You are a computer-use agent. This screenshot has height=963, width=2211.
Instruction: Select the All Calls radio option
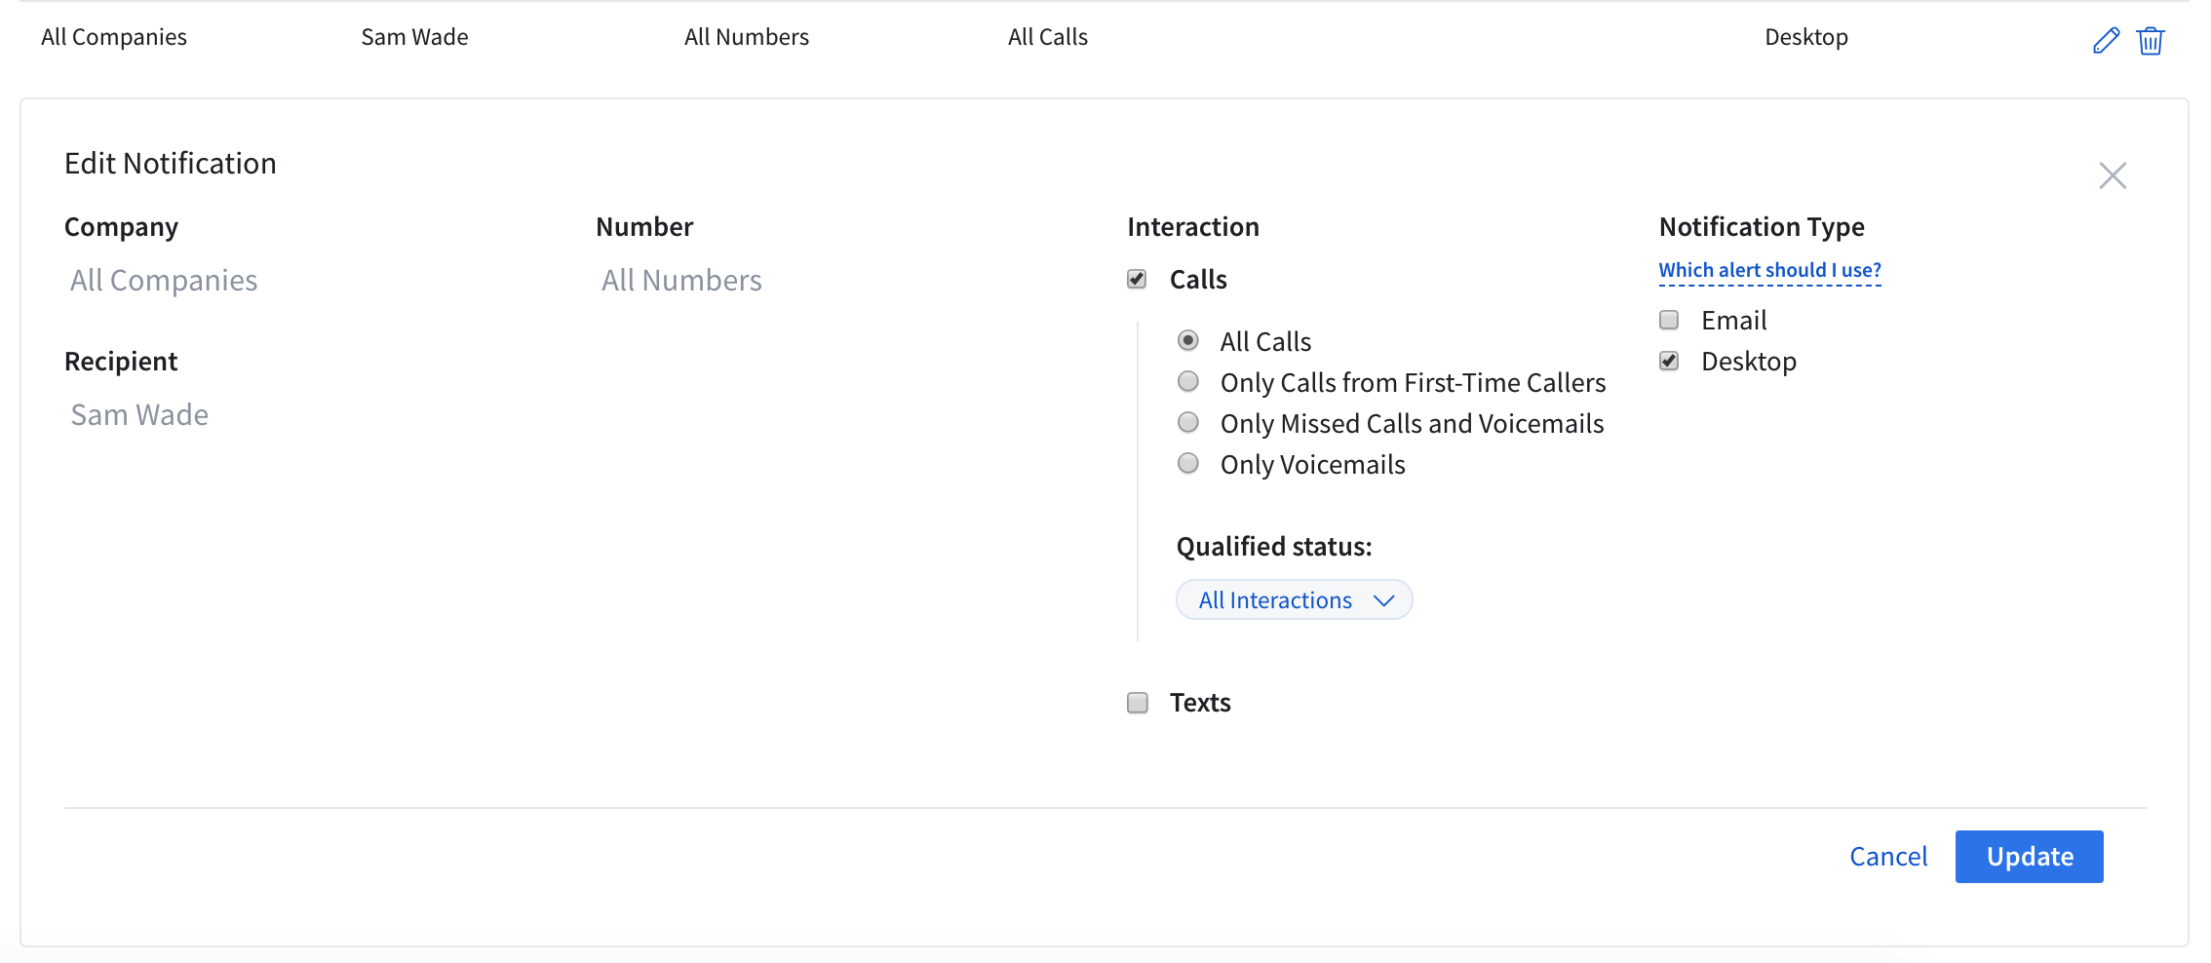click(1187, 341)
